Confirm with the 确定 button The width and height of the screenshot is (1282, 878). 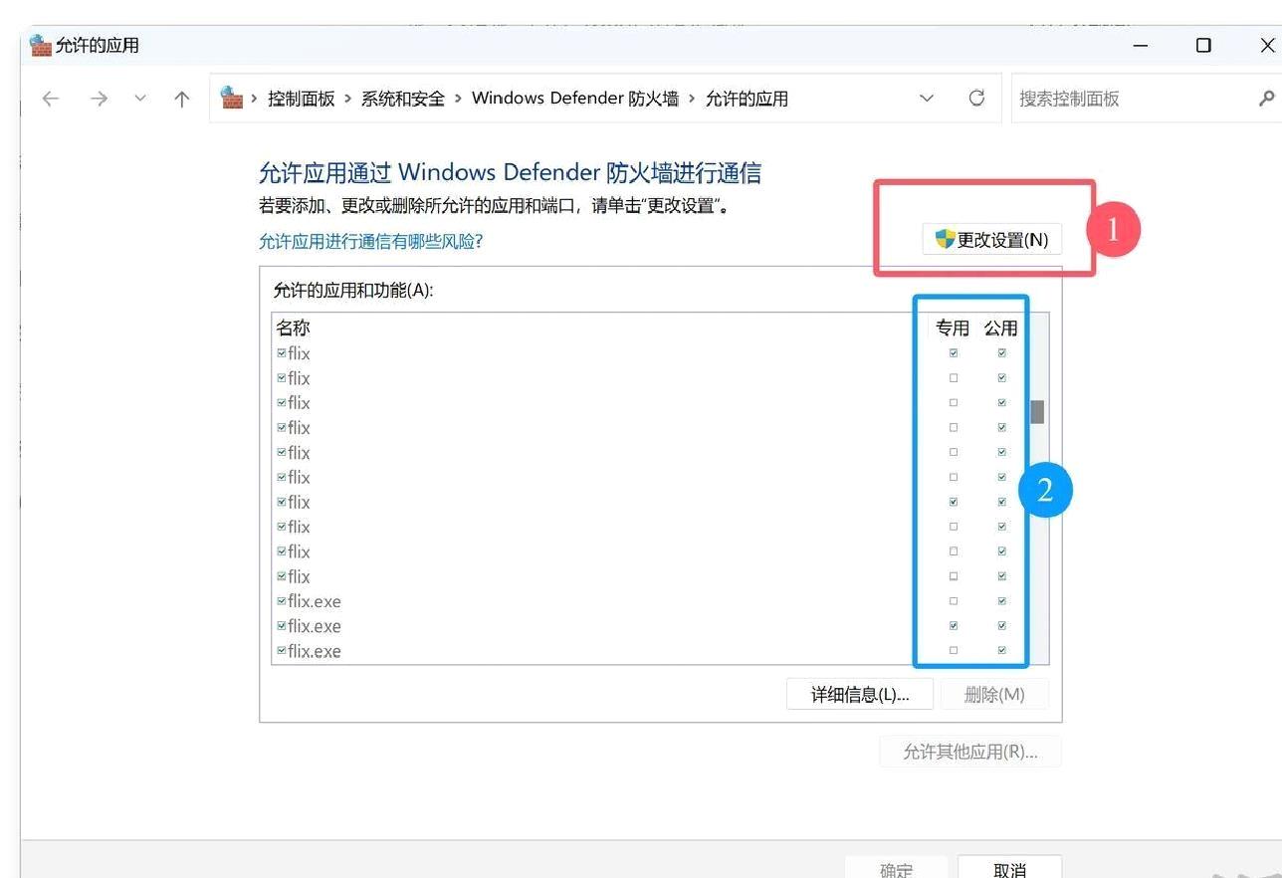(896, 866)
